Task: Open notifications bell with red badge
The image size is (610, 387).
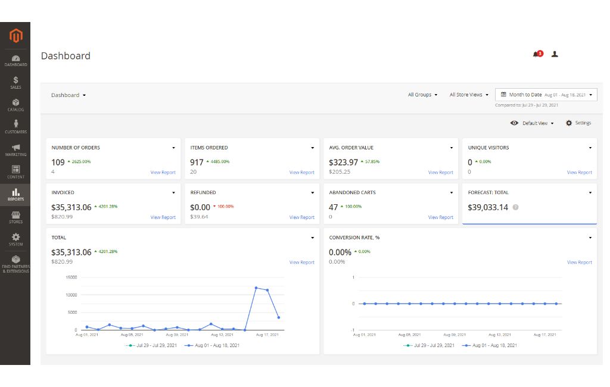Action: tap(538, 54)
